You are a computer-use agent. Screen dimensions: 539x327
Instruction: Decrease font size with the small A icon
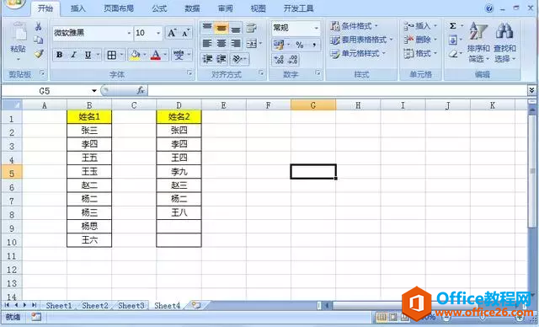(x=185, y=33)
